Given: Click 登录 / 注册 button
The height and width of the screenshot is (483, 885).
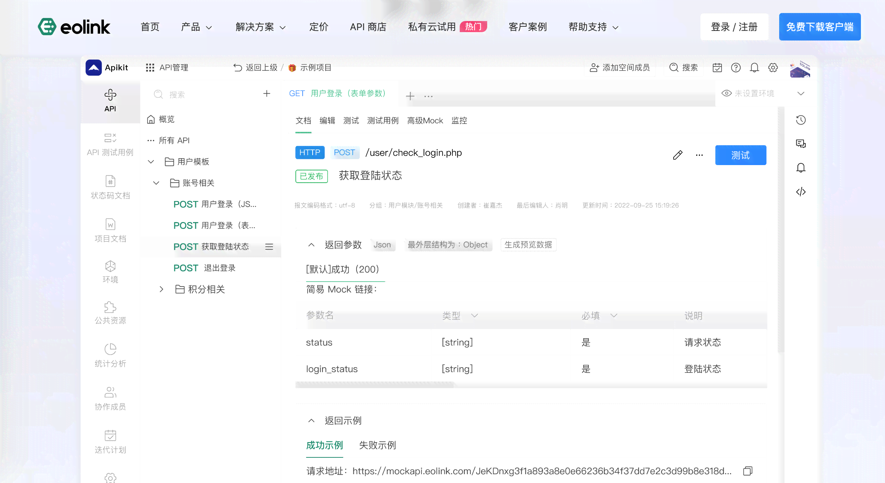Looking at the screenshot, I should (734, 27).
